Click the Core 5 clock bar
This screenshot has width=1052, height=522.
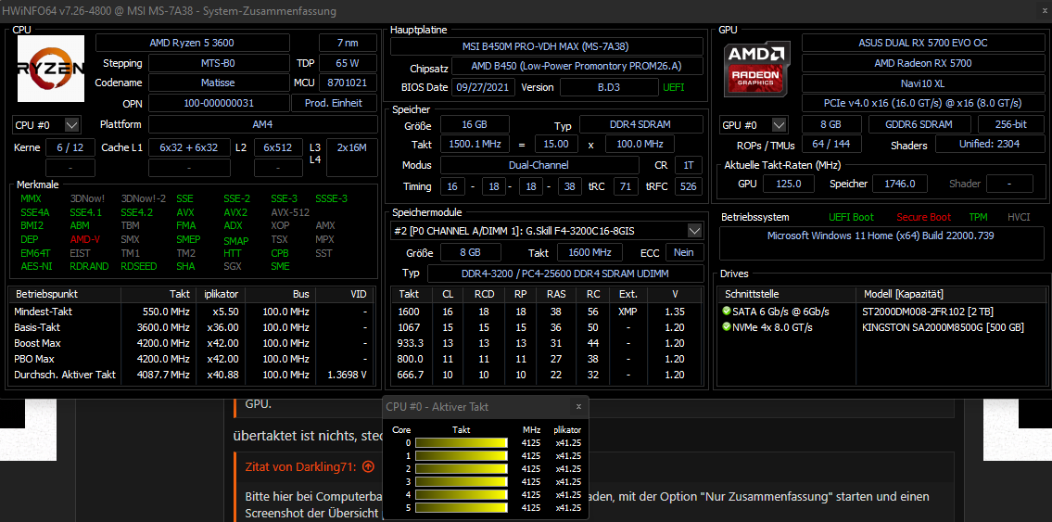click(462, 508)
